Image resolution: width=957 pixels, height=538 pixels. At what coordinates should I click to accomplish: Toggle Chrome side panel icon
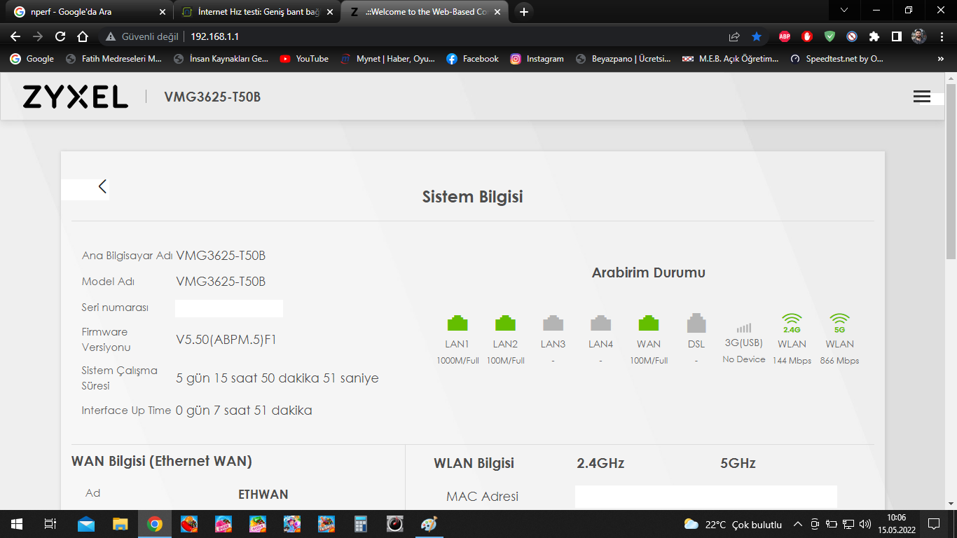[897, 36]
